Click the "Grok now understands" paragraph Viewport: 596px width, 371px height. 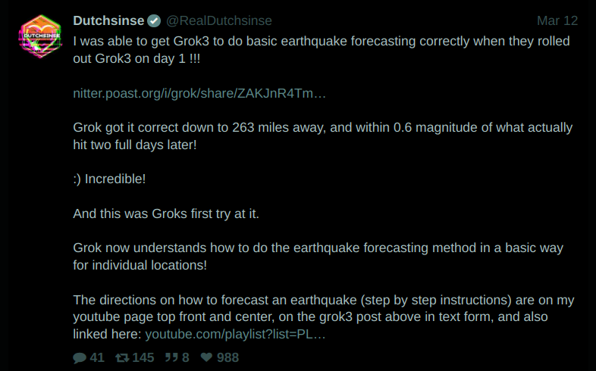(318, 256)
